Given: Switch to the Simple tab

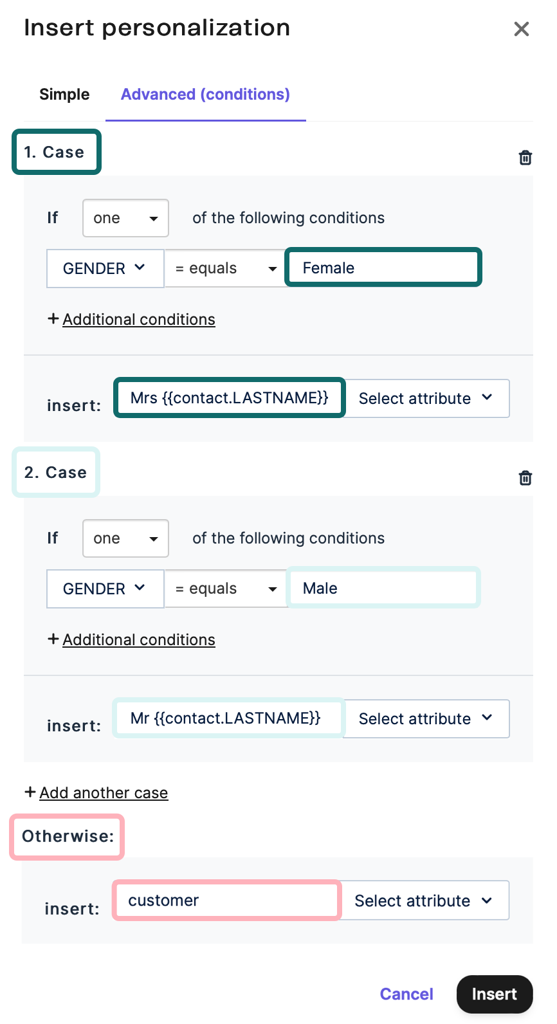Looking at the screenshot, I should coord(64,94).
